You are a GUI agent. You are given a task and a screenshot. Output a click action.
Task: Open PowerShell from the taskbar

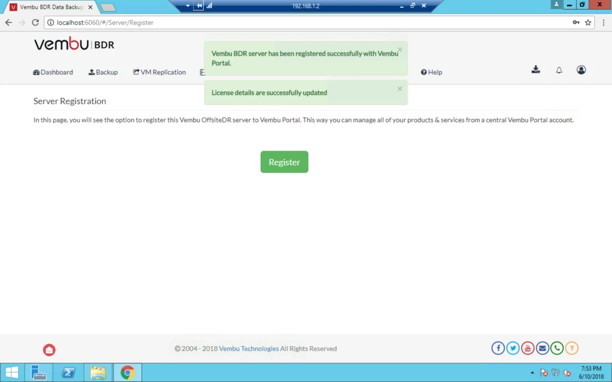pos(68,372)
